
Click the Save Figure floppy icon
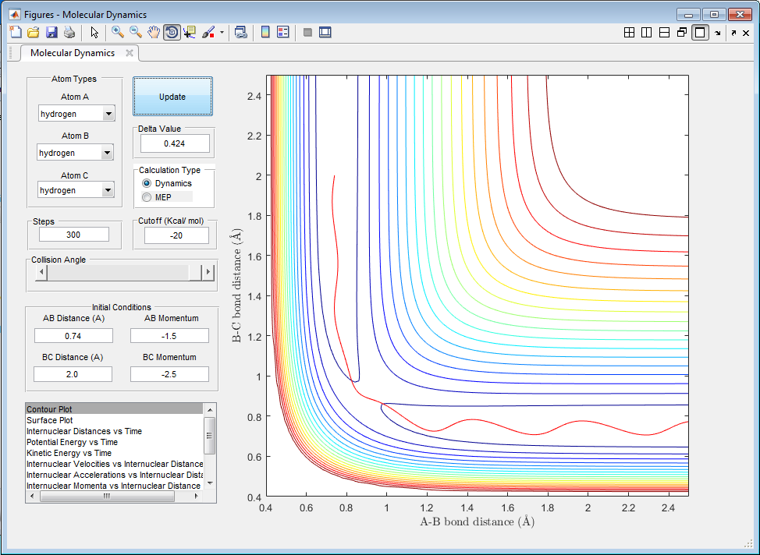pyautogui.click(x=51, y=32)
